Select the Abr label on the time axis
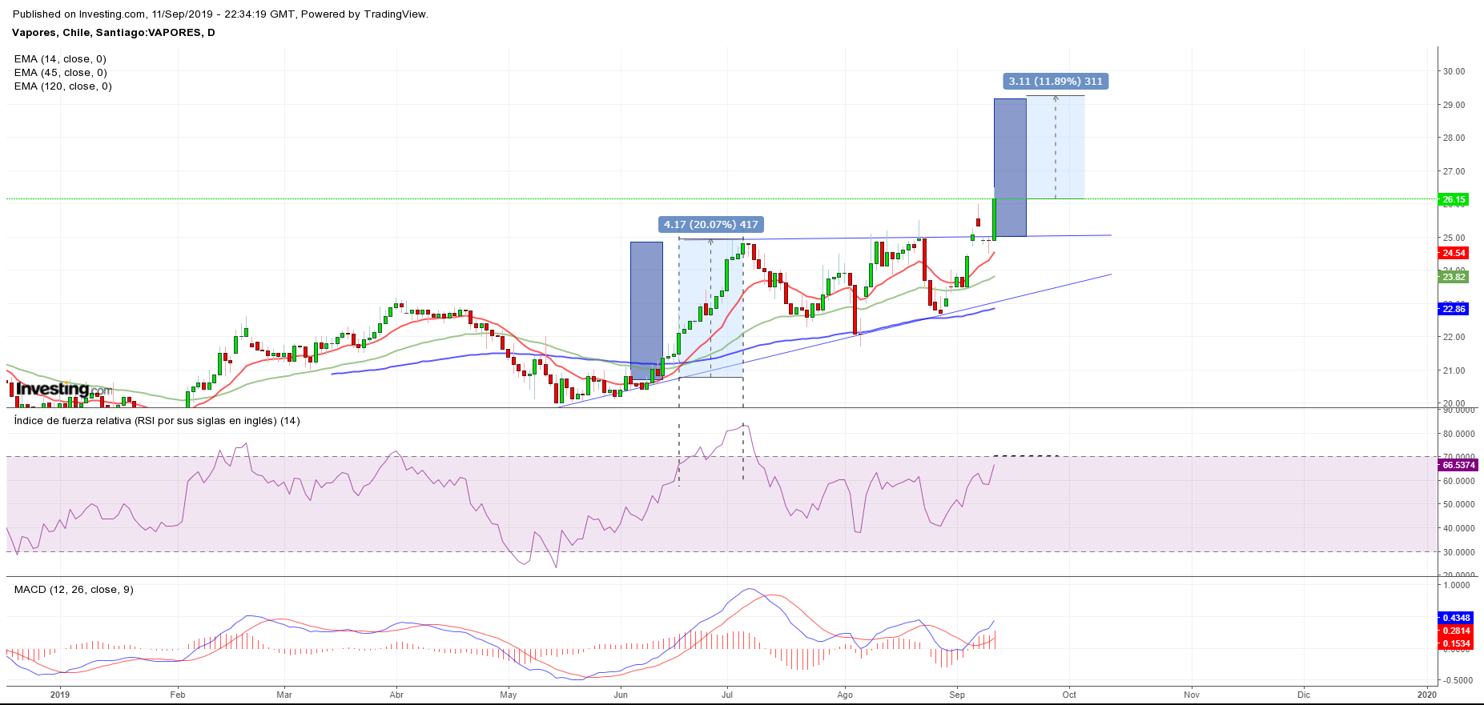The width and height of the screenshot is (1484, 705). point(396,695)
